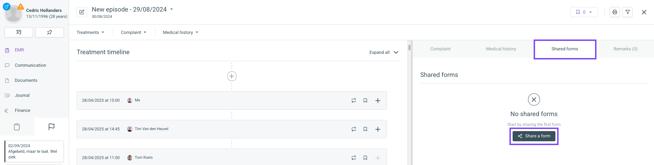Switch to the Medical history tab
Image resolution: width=654 pixels, height=165 pixels.
pos(501,49)
